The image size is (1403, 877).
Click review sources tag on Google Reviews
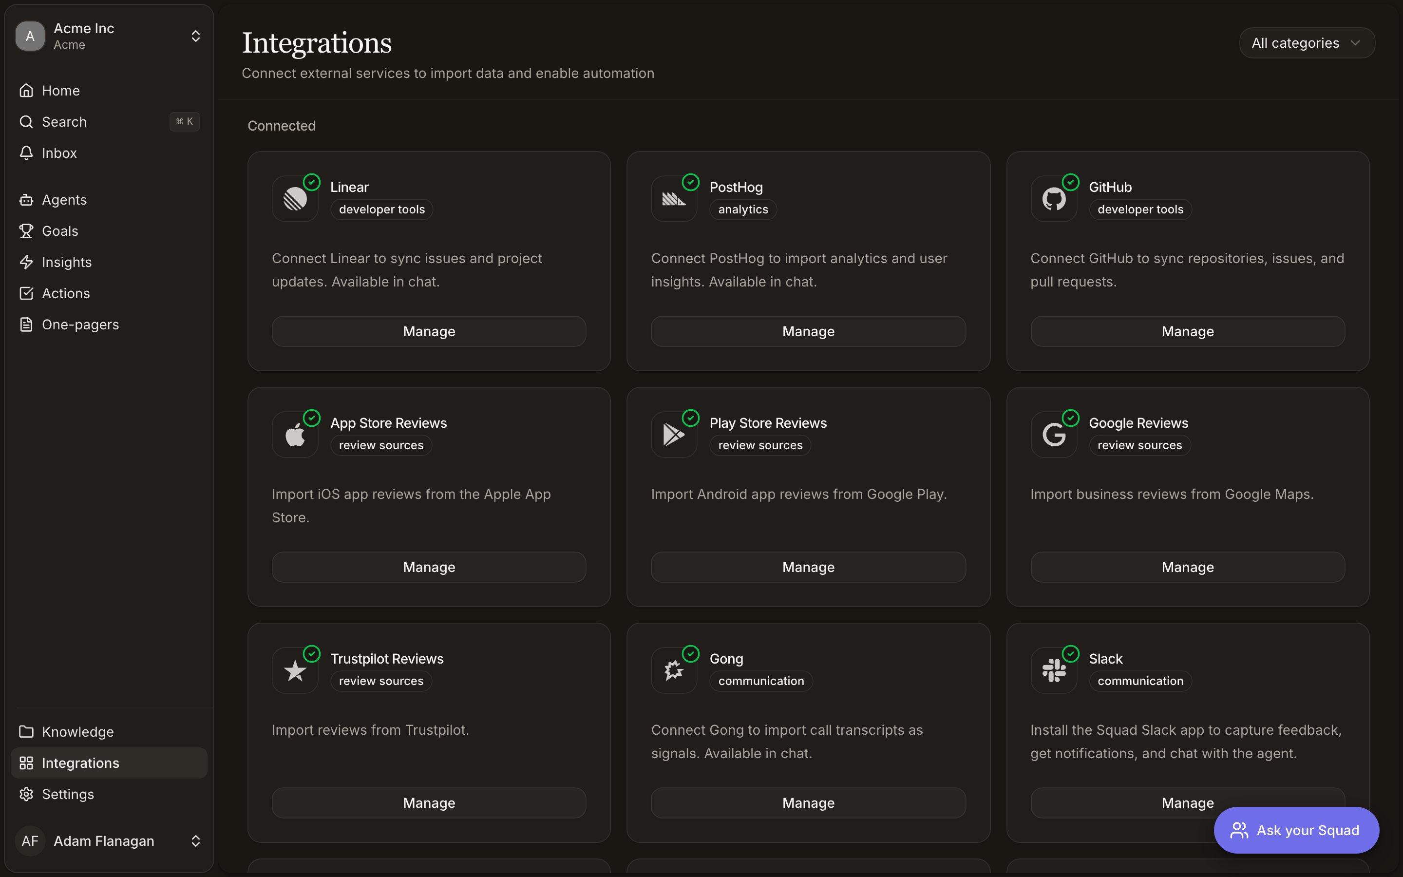point(1139,445)
